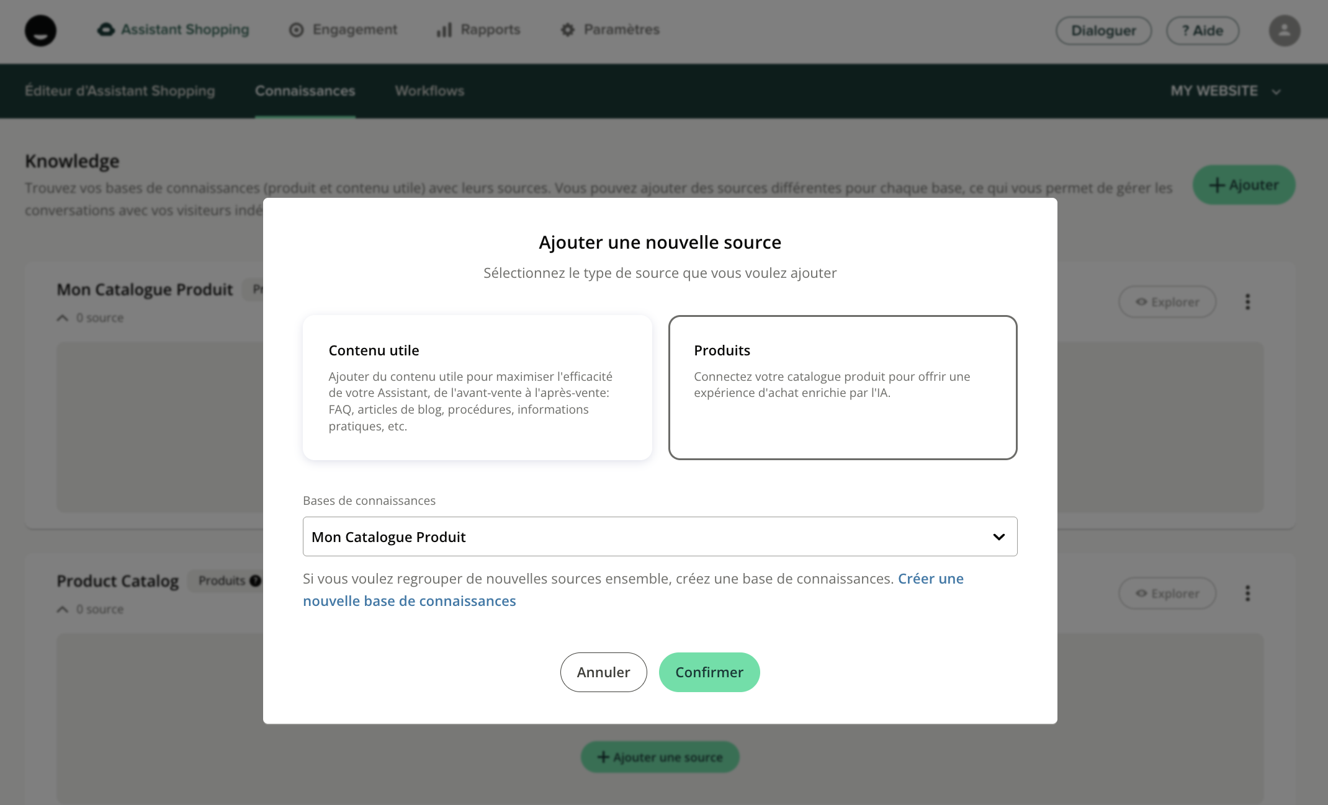Click the Paramètres gear icon
This screenshot has width=1328, height=805.
(x=567, y=30)
